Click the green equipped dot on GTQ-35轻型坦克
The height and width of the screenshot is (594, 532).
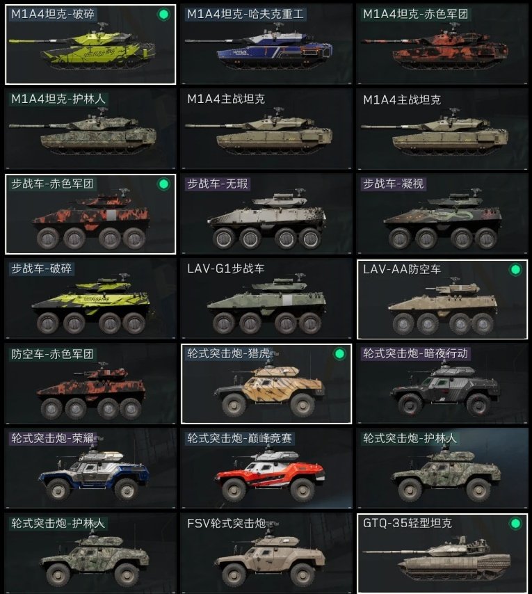(x=515, y=524)
